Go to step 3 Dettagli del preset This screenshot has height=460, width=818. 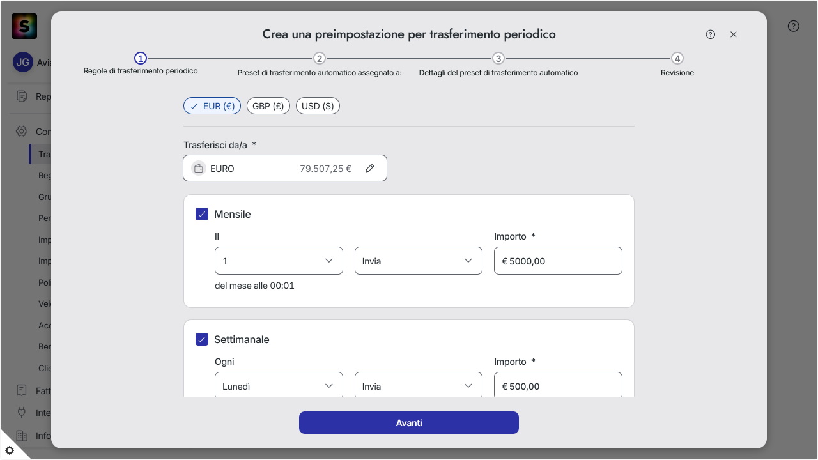pyautogui.click(x=498, y=59)
